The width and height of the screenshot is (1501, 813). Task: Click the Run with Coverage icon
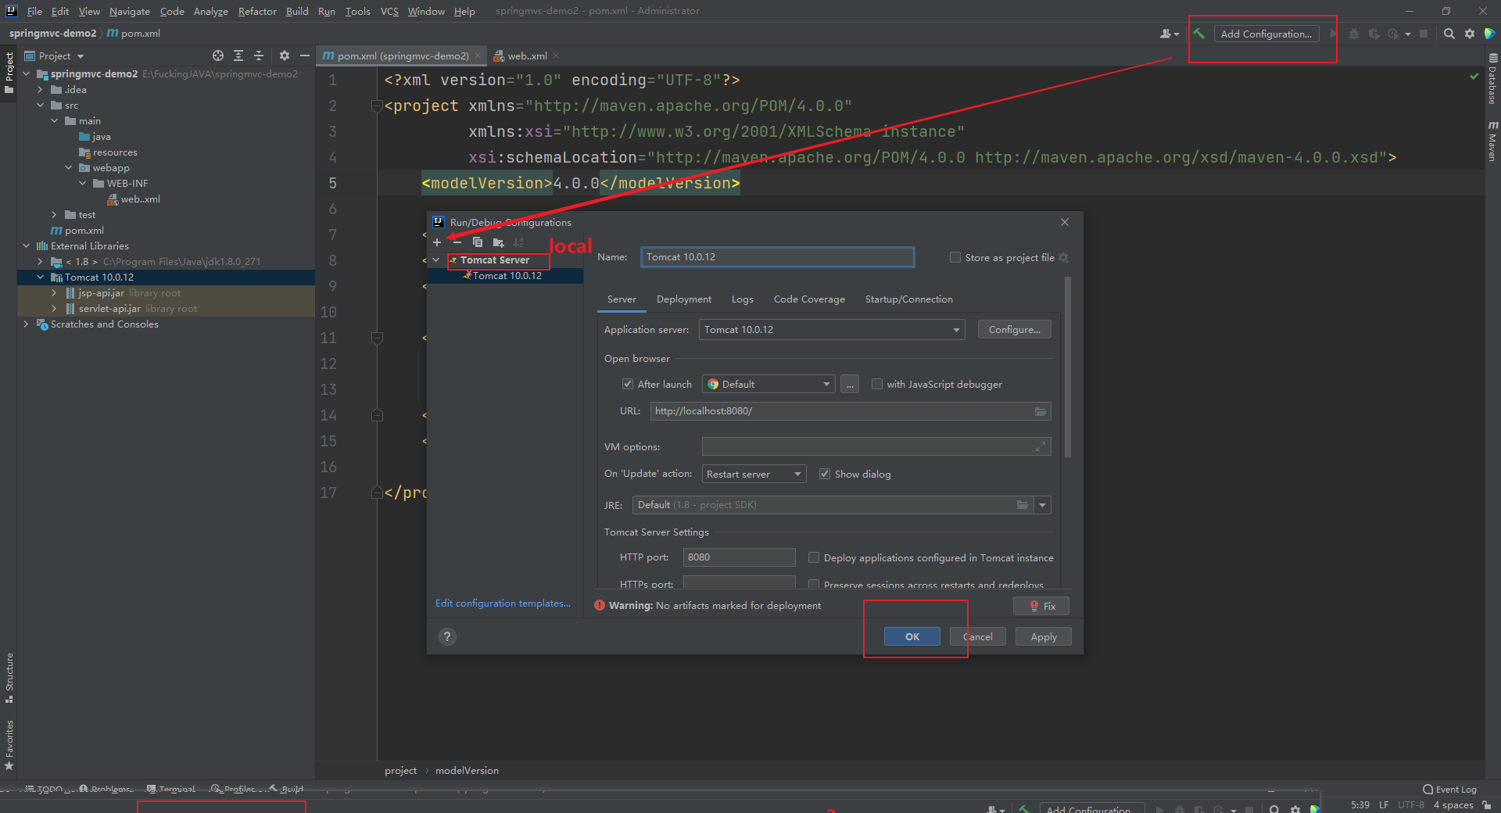pos(1374,34)
